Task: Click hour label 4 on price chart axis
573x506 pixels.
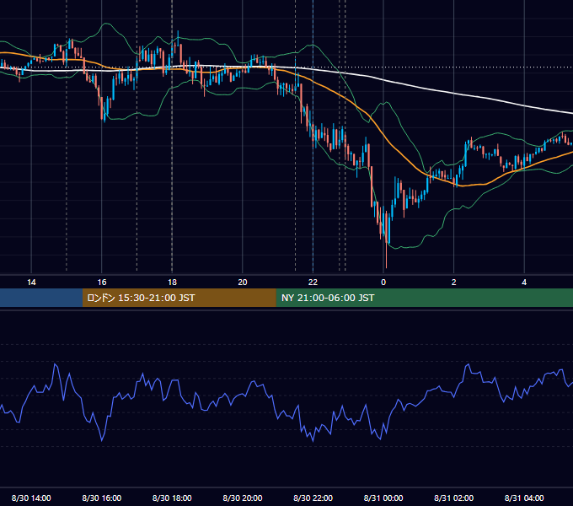Action: point(524,283)
